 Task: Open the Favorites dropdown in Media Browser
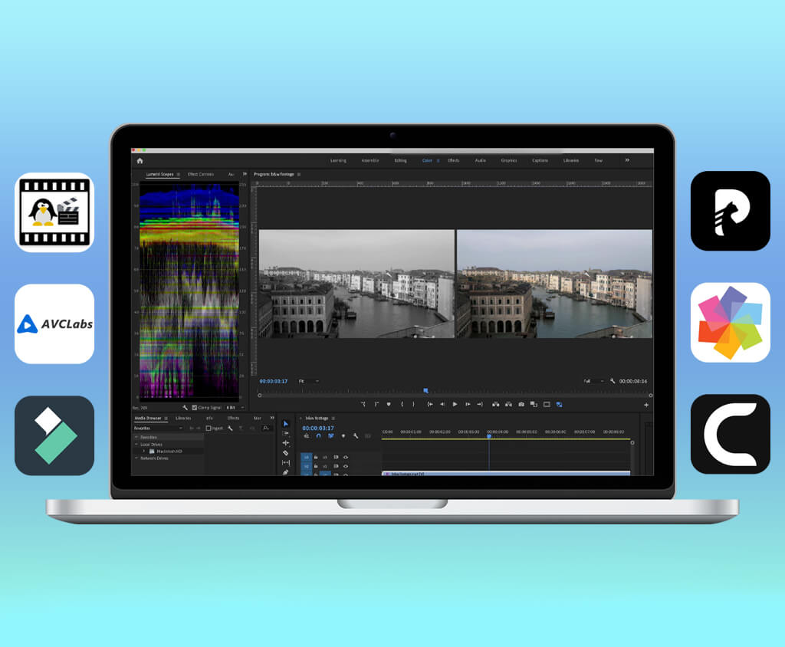(x=158, y=429)
